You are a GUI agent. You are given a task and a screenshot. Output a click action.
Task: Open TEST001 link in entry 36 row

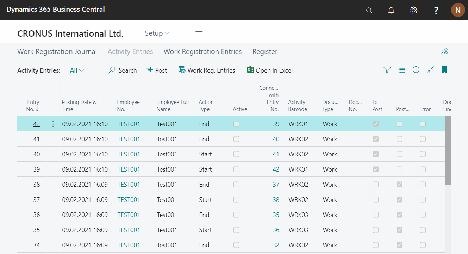[129, 215]
